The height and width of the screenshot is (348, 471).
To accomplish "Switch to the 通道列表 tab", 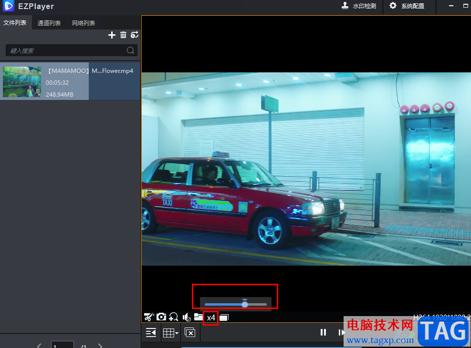I will (x=49, y=23).
